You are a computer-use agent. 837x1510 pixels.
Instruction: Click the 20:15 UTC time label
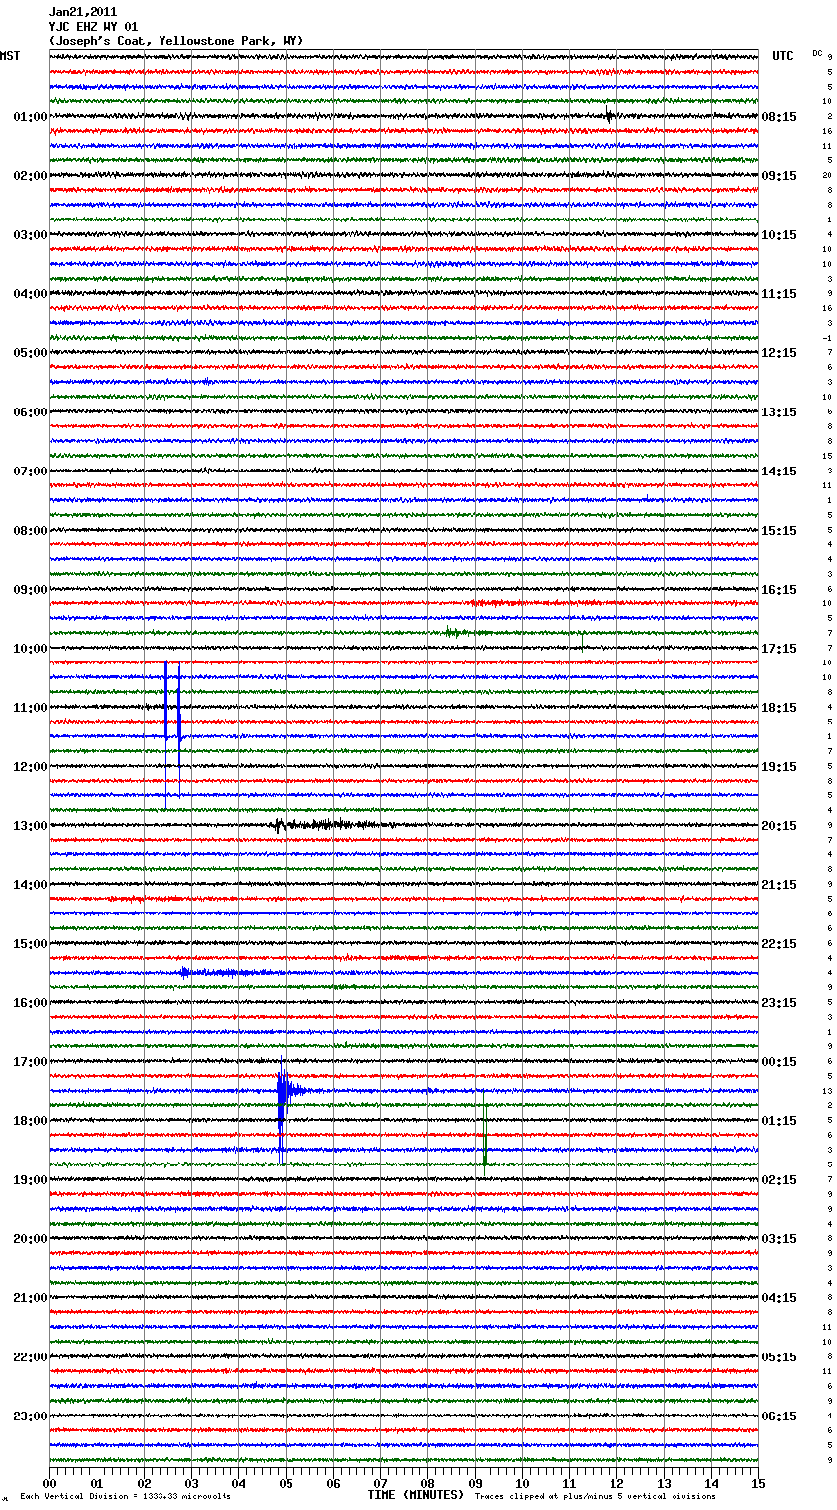click(779, 826)
